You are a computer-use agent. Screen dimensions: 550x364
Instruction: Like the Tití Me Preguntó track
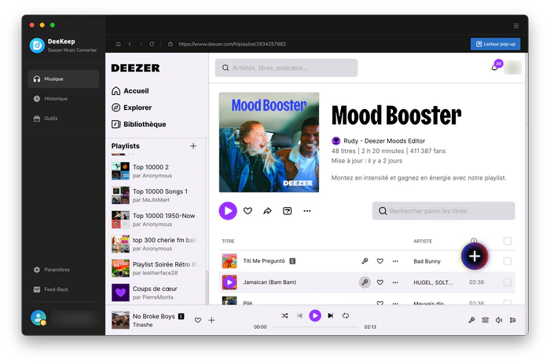[379, 261]
